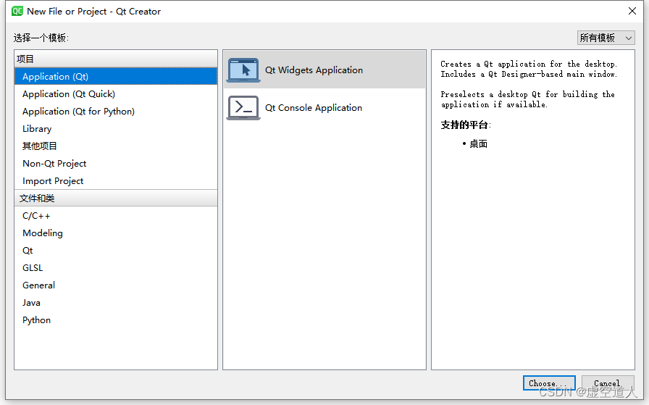649x405 pixels.
Task: Select the 其他项目 category
Action: 116,146
